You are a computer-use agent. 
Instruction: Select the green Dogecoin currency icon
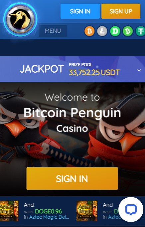coord(115,31)
